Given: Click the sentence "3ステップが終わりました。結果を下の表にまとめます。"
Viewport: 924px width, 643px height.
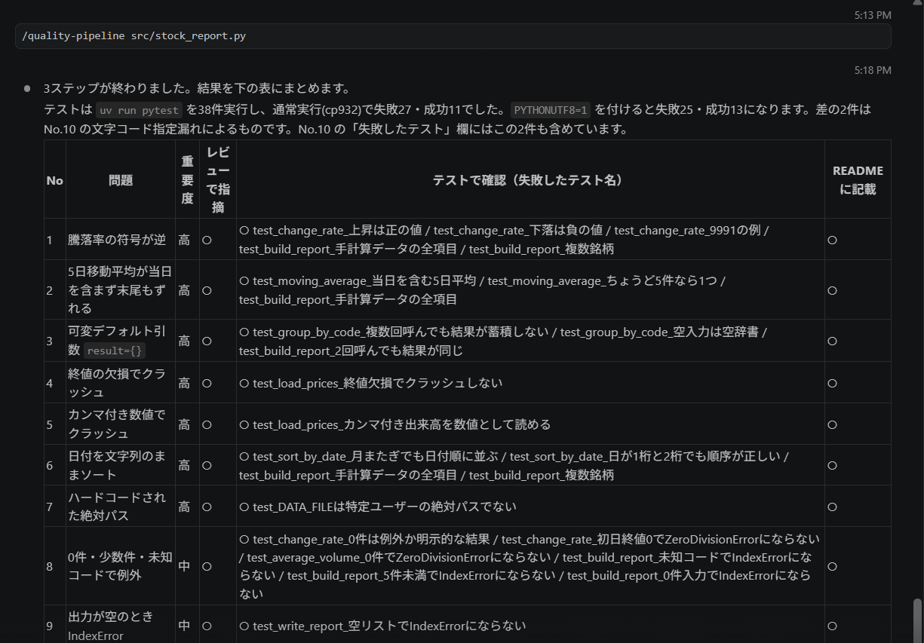Looking at the screenshot, I should tap(197, 88).
